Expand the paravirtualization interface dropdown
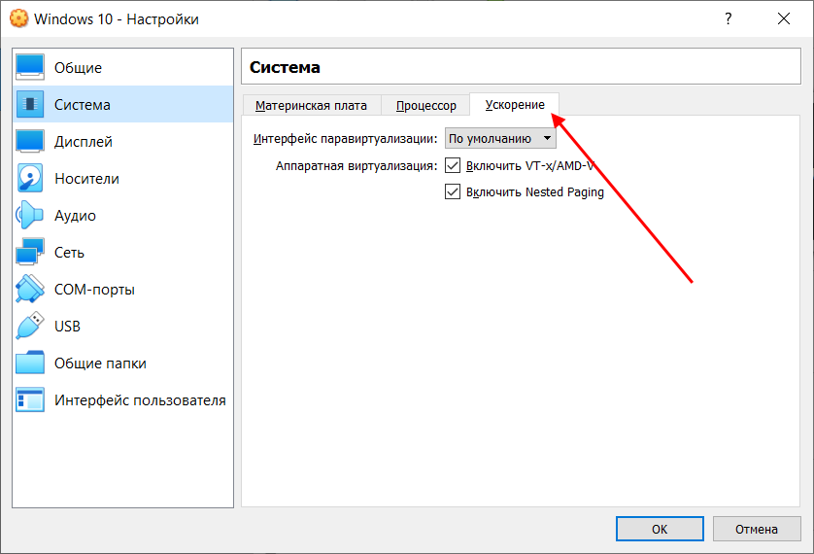The height and width of the screenshot is (554, 814). click(x=499, y=139)
